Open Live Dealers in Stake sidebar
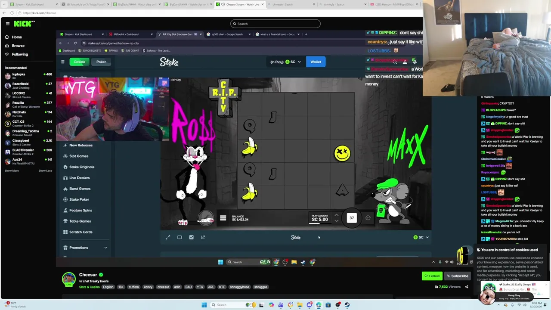This screenshot has width=551, height=310. pos(79,177)
